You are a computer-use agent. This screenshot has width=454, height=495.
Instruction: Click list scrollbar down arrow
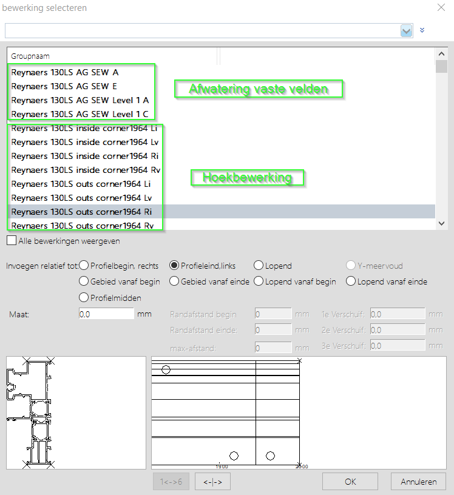[x=442, y=223]
